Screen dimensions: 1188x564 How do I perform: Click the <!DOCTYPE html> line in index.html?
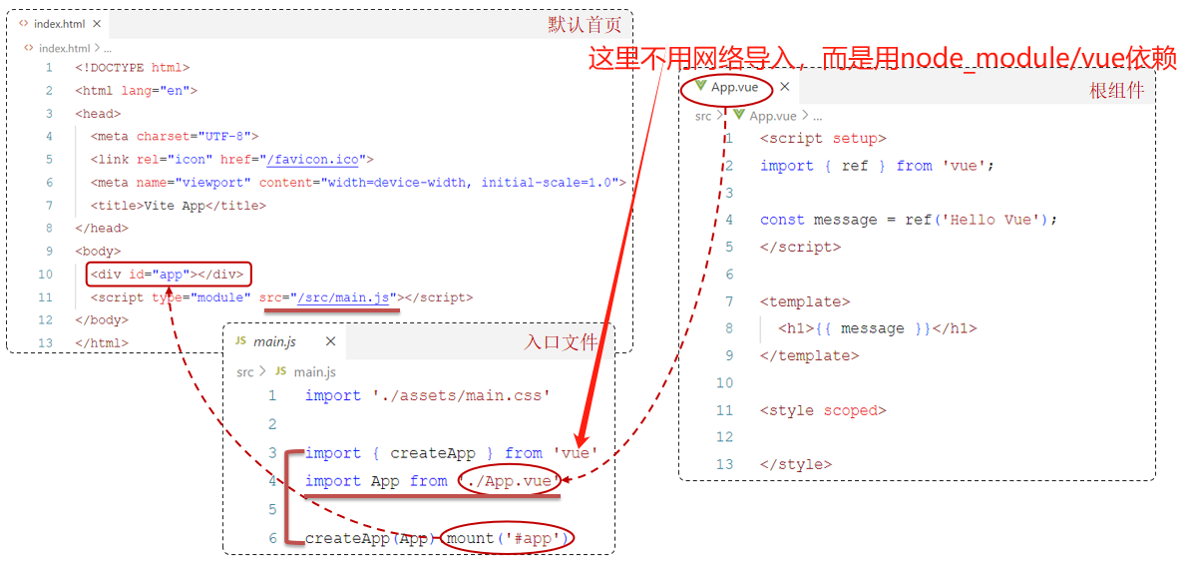pos(132,68)
